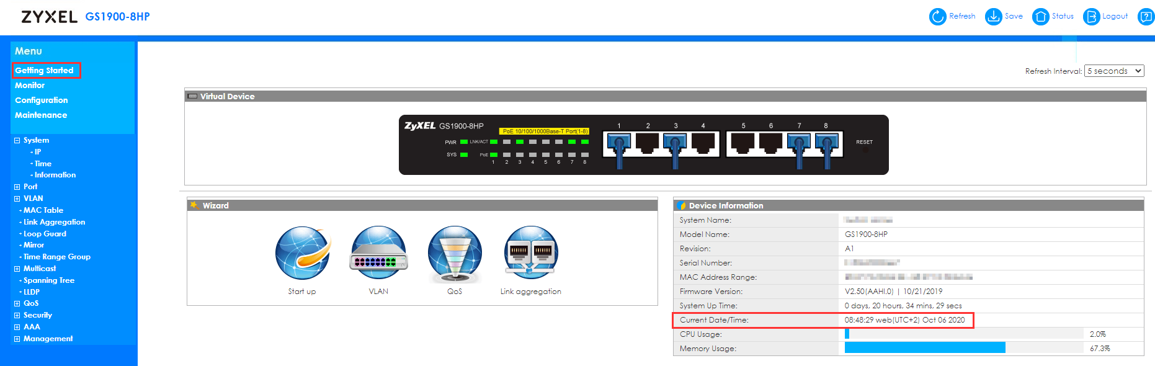Open the Spanning Tree link
The height and width of the screenshot is (366, 1155).
click(x=49, y=280)
